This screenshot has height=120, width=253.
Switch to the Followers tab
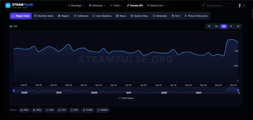click(81, 16)
